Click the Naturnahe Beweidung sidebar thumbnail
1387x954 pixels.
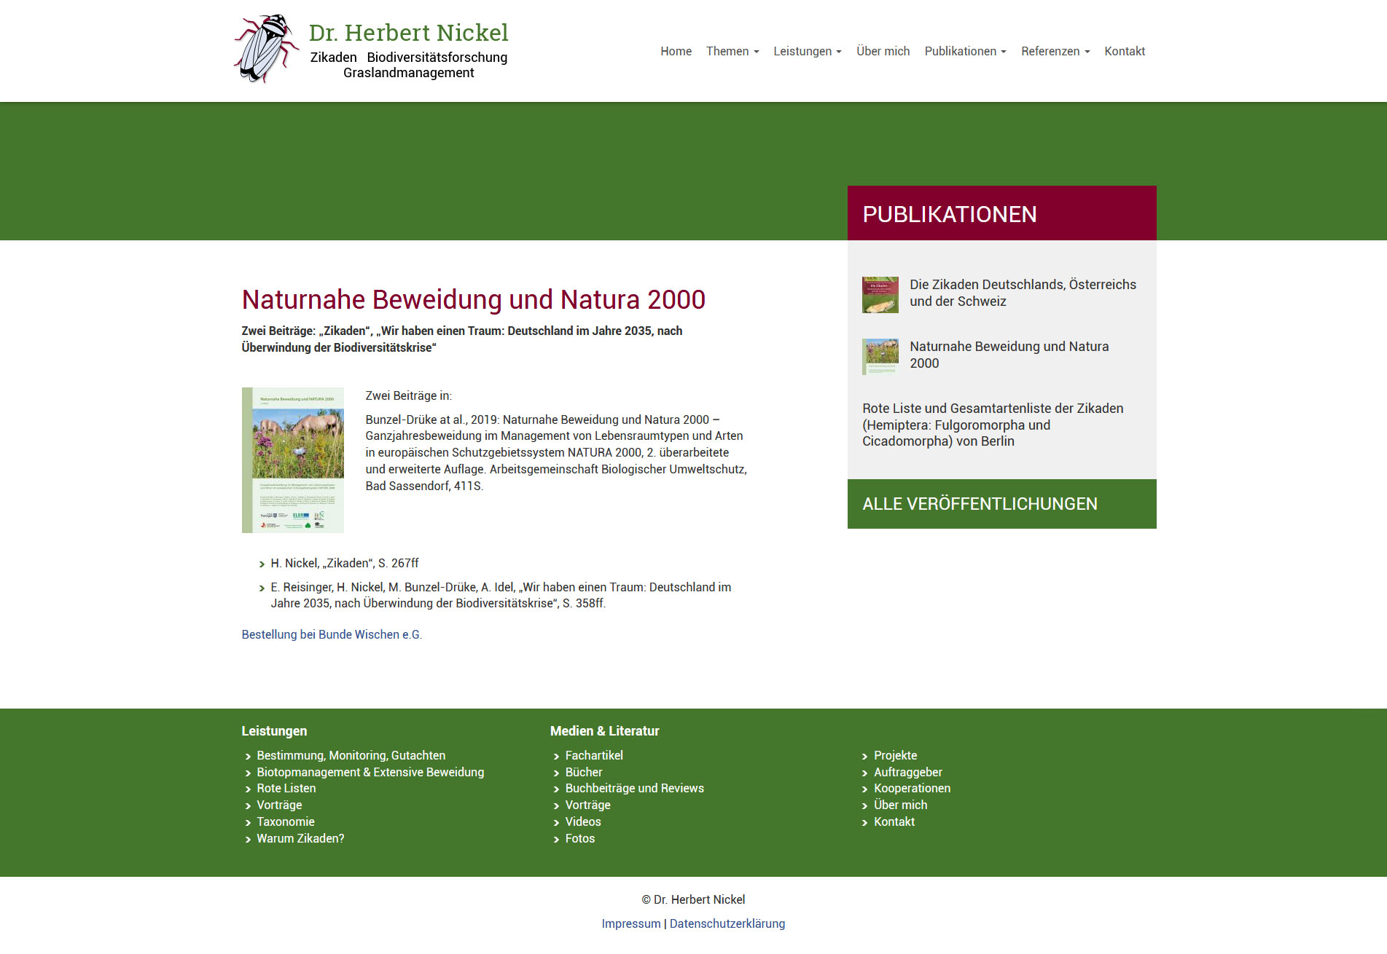point(880,356)
